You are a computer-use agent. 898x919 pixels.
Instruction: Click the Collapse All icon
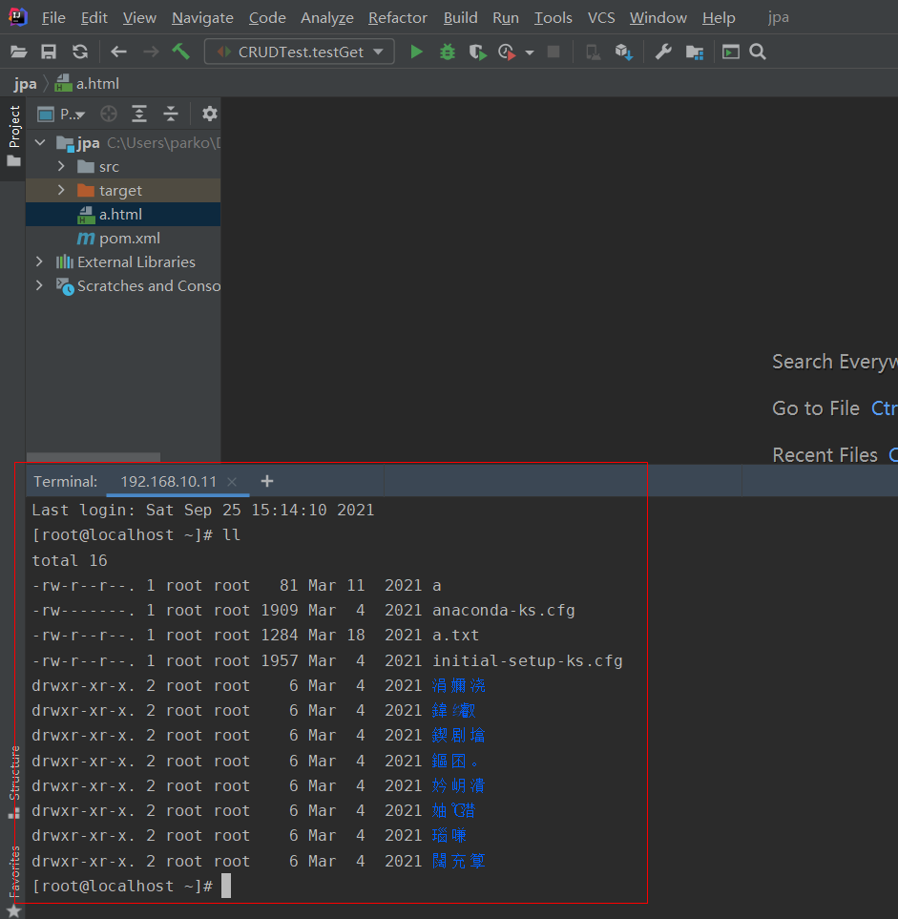point(171,114)
